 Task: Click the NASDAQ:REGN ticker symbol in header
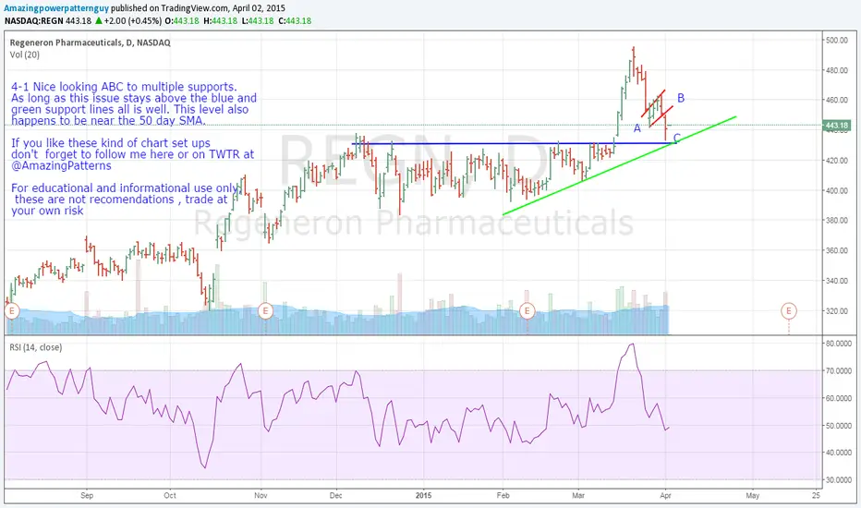click(x=34, y=21)
